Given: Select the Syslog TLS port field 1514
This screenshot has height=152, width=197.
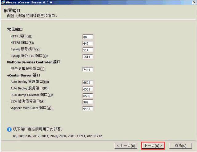Looking at the screenshot, I should [x=88, y=57].
